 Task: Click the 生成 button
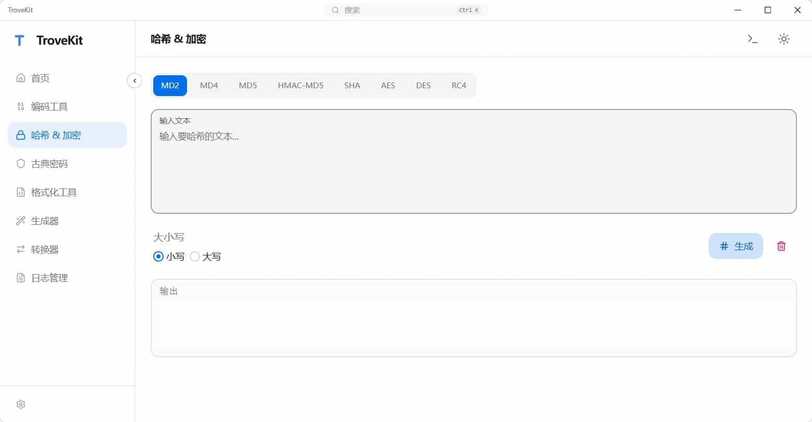click(x=736, y=246)
